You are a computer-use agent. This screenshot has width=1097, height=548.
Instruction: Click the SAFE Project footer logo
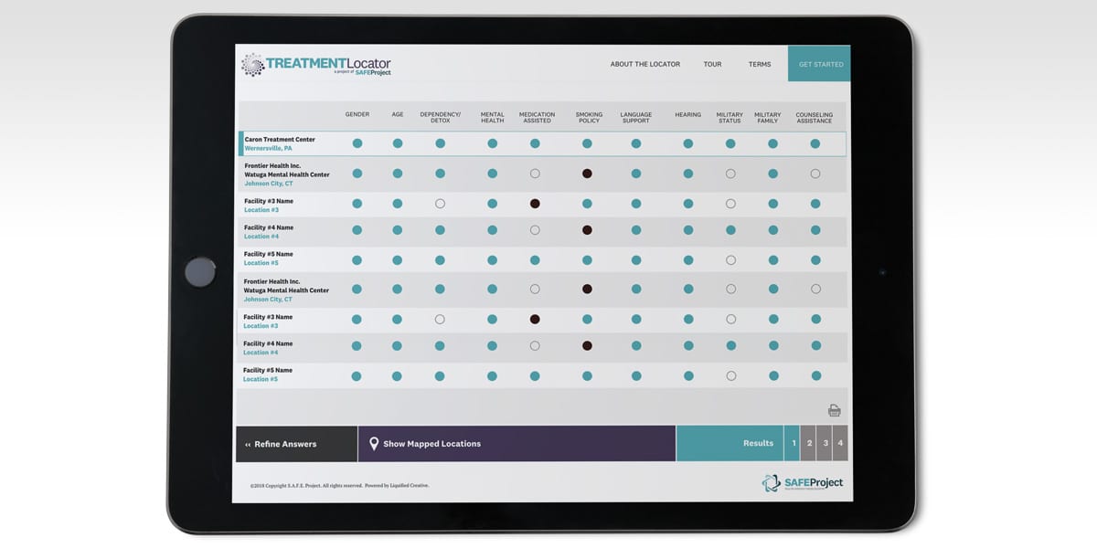(802, 482)
